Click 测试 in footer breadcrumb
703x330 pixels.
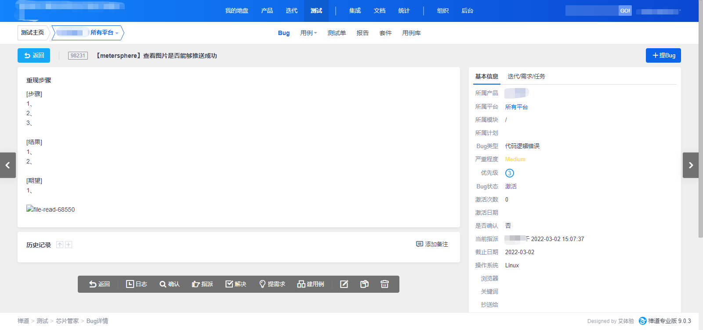pos(42,321)
